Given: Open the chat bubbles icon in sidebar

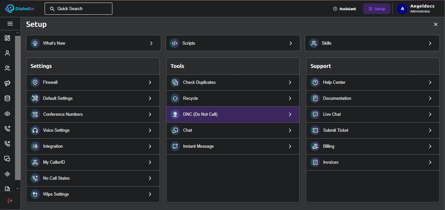Looking at the screenshot, I should [x=7, y=159].
